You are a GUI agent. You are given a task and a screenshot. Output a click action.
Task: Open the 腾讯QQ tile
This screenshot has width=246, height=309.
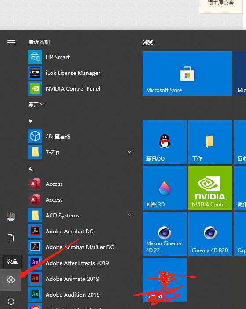165,142
